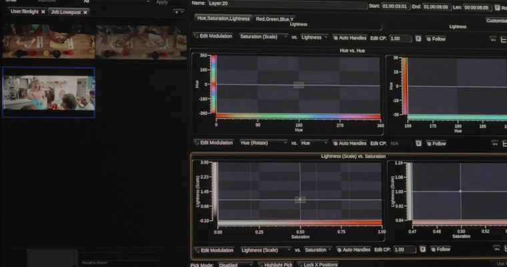This screenshot has width=507, height=267.
Task: Click the key icon in Hue (Rotate) row
Action: pos(495,144)
